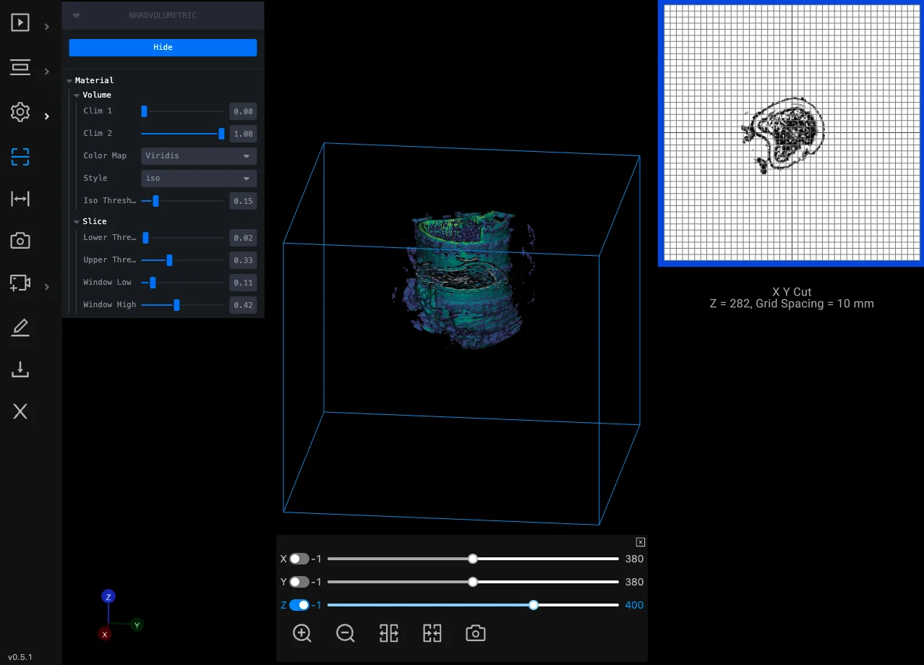Click the Clim 1 value field 0.00

243,111
